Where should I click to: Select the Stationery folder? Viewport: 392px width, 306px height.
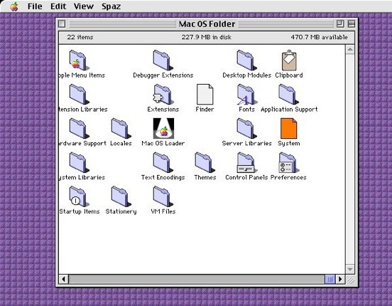click(x=121, y=196)
